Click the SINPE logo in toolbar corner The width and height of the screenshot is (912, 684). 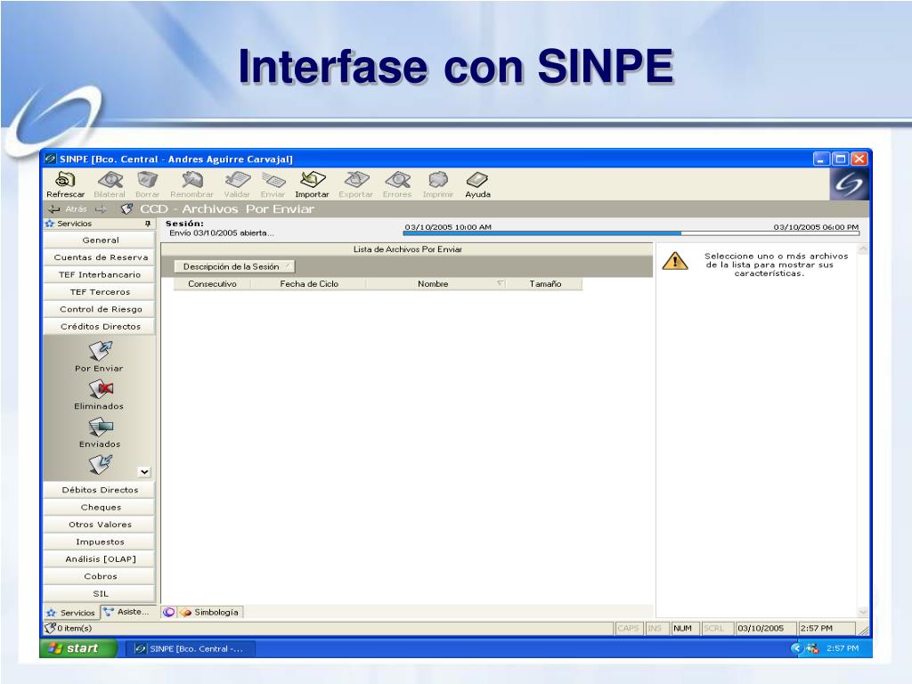849,184
